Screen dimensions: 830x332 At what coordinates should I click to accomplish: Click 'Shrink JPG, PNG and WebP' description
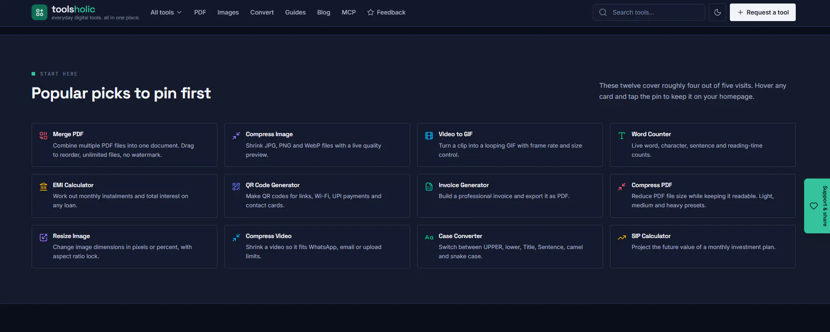tap(314, 150)
